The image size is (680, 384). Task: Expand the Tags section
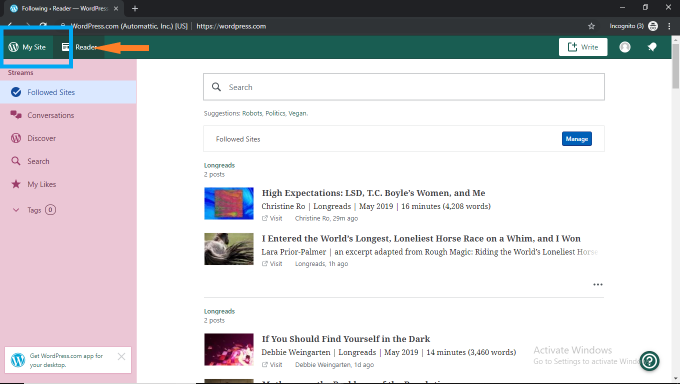coord(16,210)
